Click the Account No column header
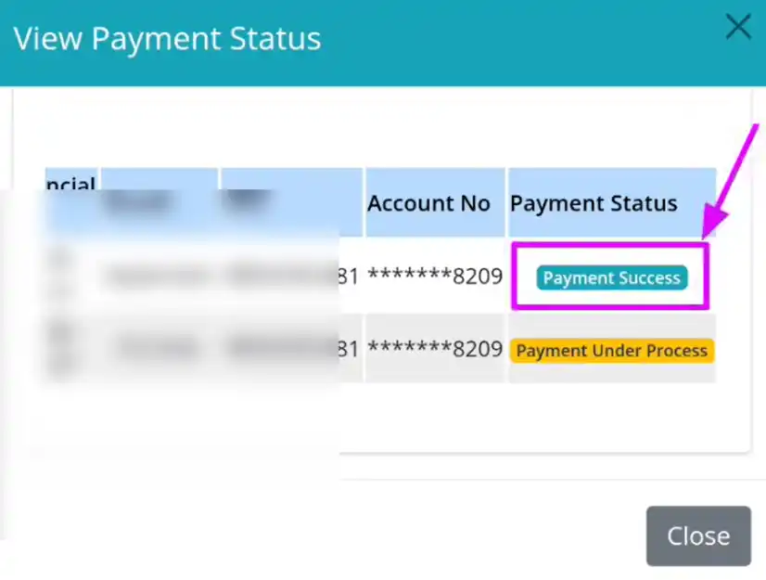The image size is (766, 580). (428, 203)
